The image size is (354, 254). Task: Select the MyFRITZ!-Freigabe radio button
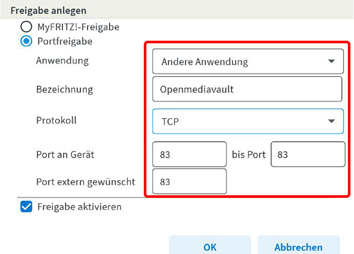pyautogui.click(x=27, y=27)
